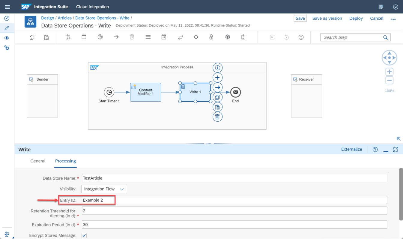Open the Call arrows palette icon

point(181,37)
